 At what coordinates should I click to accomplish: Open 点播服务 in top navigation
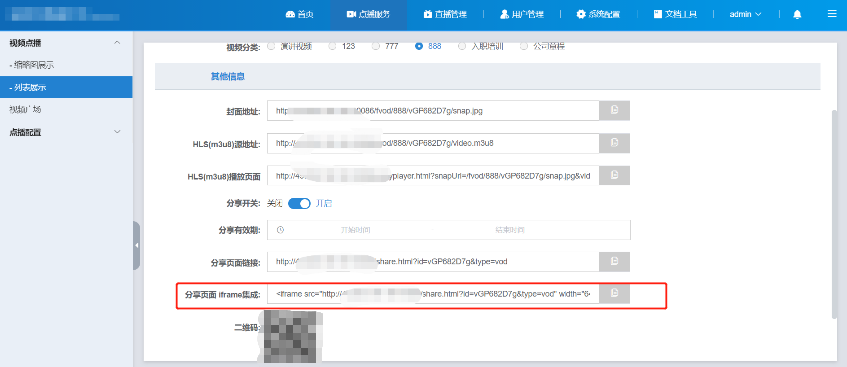tap(369, 14)
